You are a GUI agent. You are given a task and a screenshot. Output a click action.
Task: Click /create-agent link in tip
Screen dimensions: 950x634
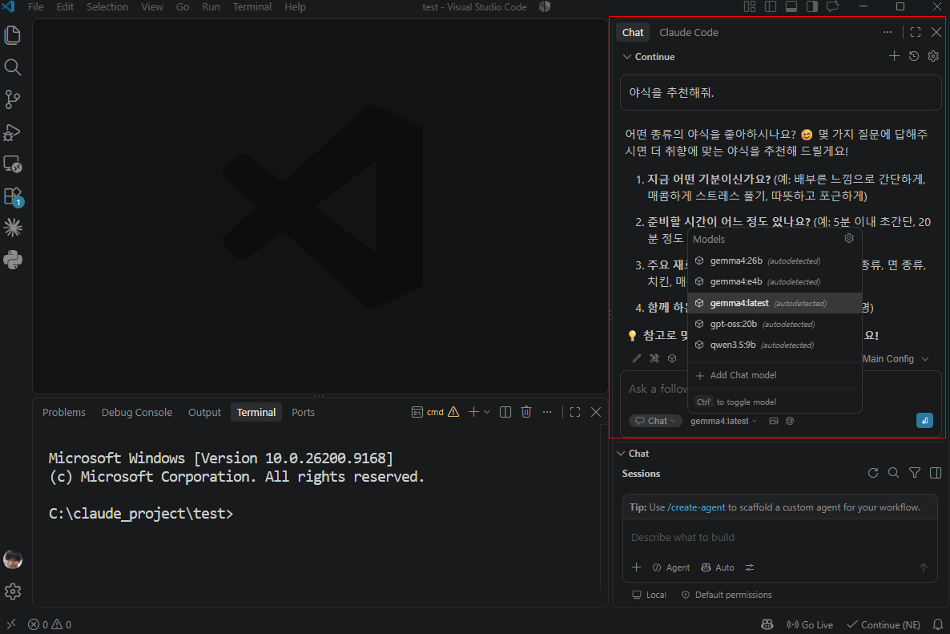pyautogui.click(x=696, y=507)
